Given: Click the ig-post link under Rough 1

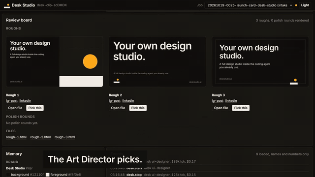Looking at the screenshot, I should point(12,101).
